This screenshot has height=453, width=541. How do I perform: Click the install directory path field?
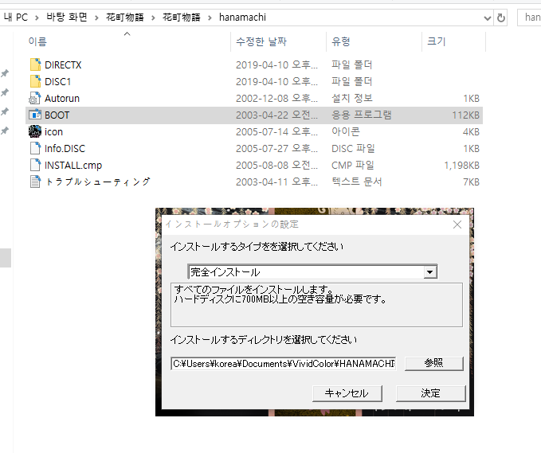tap(284, 364)
